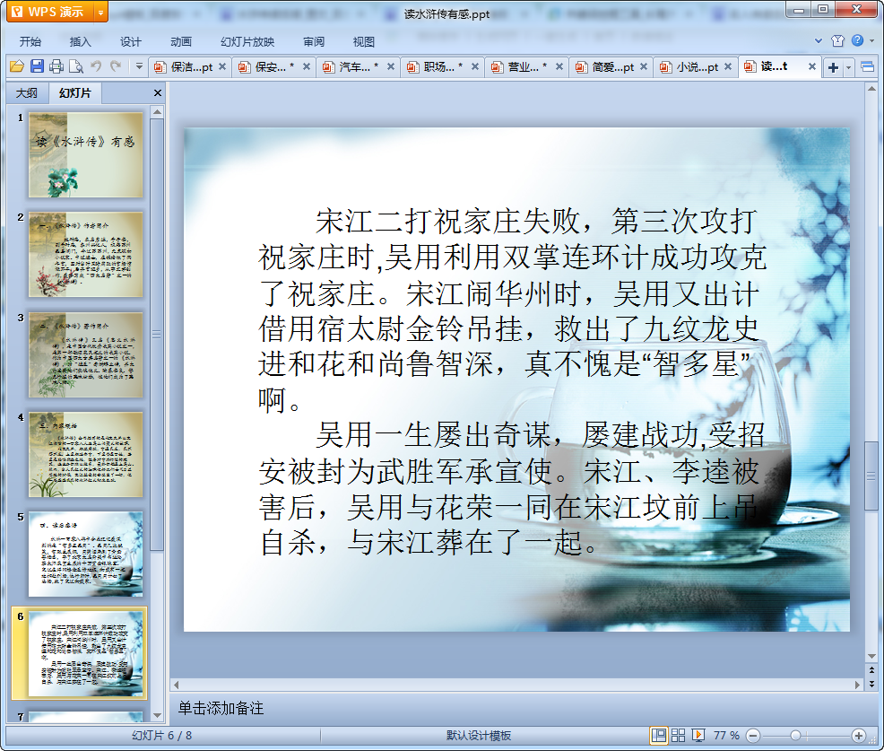Click the 77 % zoom level
Image resolution: width=884 pixels, height=751 pixels.
726,735
